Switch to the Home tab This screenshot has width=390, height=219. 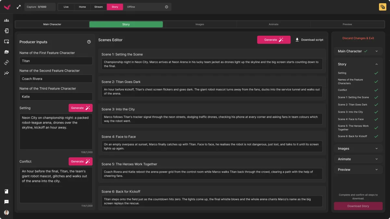(83, 7)
